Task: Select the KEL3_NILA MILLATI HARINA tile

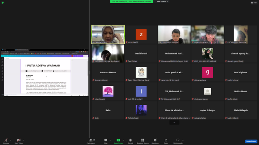Action: point(208,54)
